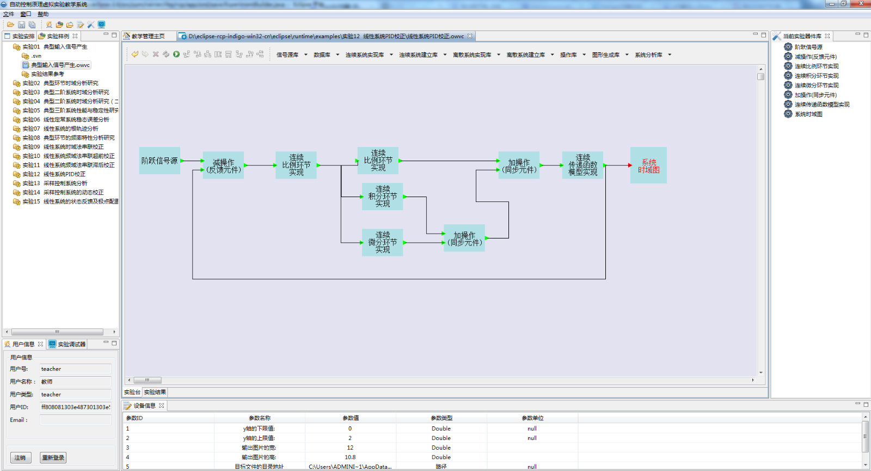Click the 注销 button
The height and width of the screenshot is (471, 871).
[x=20, y=457]
